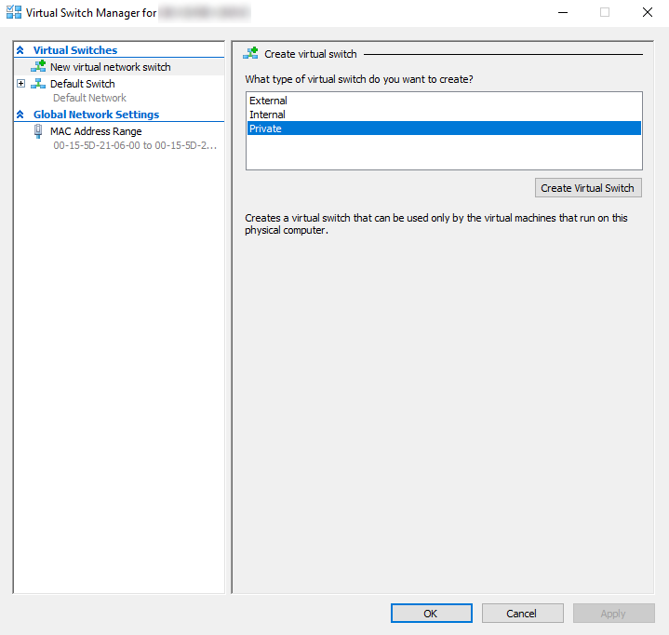Collapse the Global Network Settings chevron
This screenshot has width=669, height=635.
(x=20, y=115)
